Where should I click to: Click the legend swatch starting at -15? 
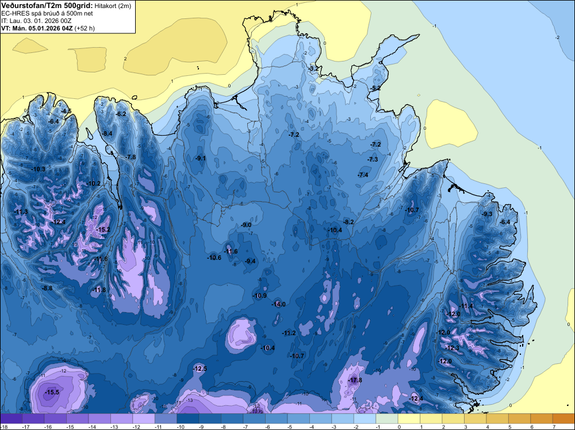(78, 419)
